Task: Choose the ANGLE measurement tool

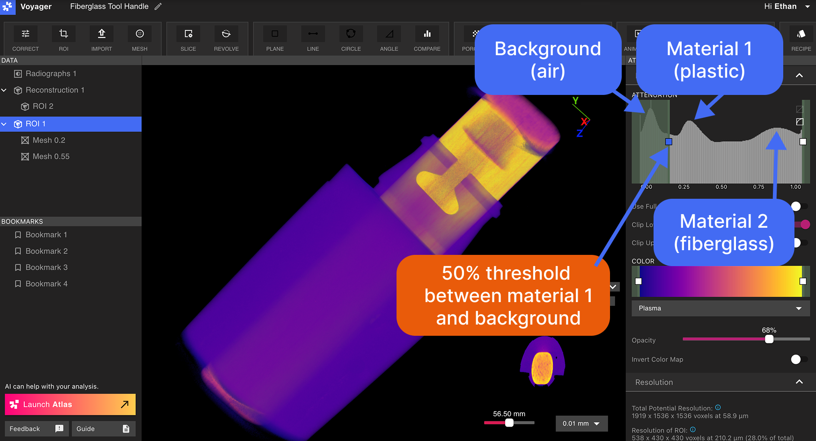Action: (x=389, y=39)
